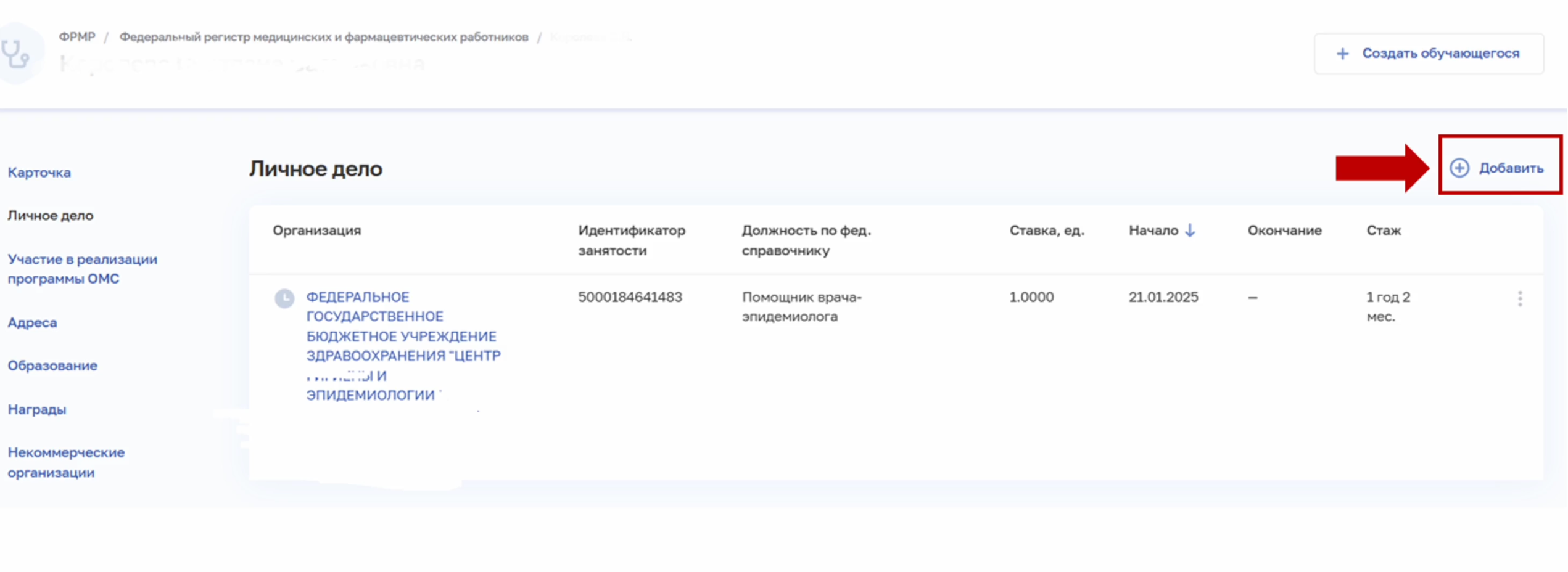Click the stethoscope logo icon
1568x572 pixels.
click(17, 54)
